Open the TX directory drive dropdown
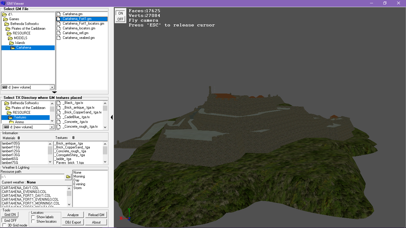Viewport: 406px width, 228px height. click(52, 127)
